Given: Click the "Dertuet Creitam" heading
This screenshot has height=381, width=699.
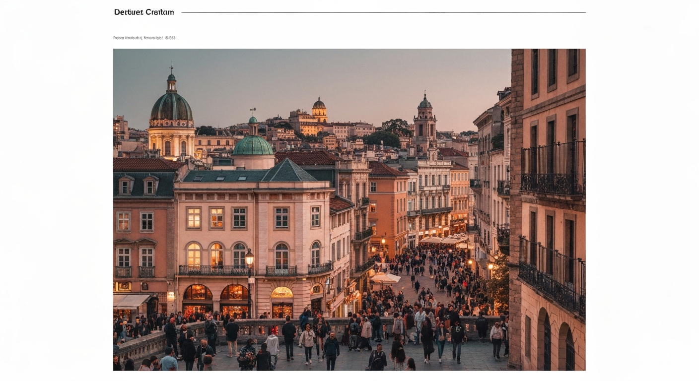Looking at the screenshot, I should (x=144, y=12).
